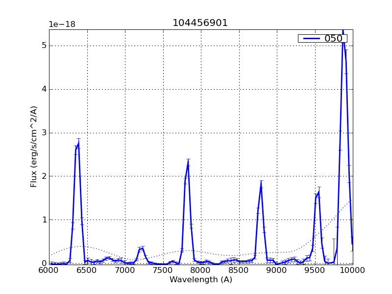Click the Wavelength (A) x-axis label
The image size is (392, 294).
coord(201,280)
